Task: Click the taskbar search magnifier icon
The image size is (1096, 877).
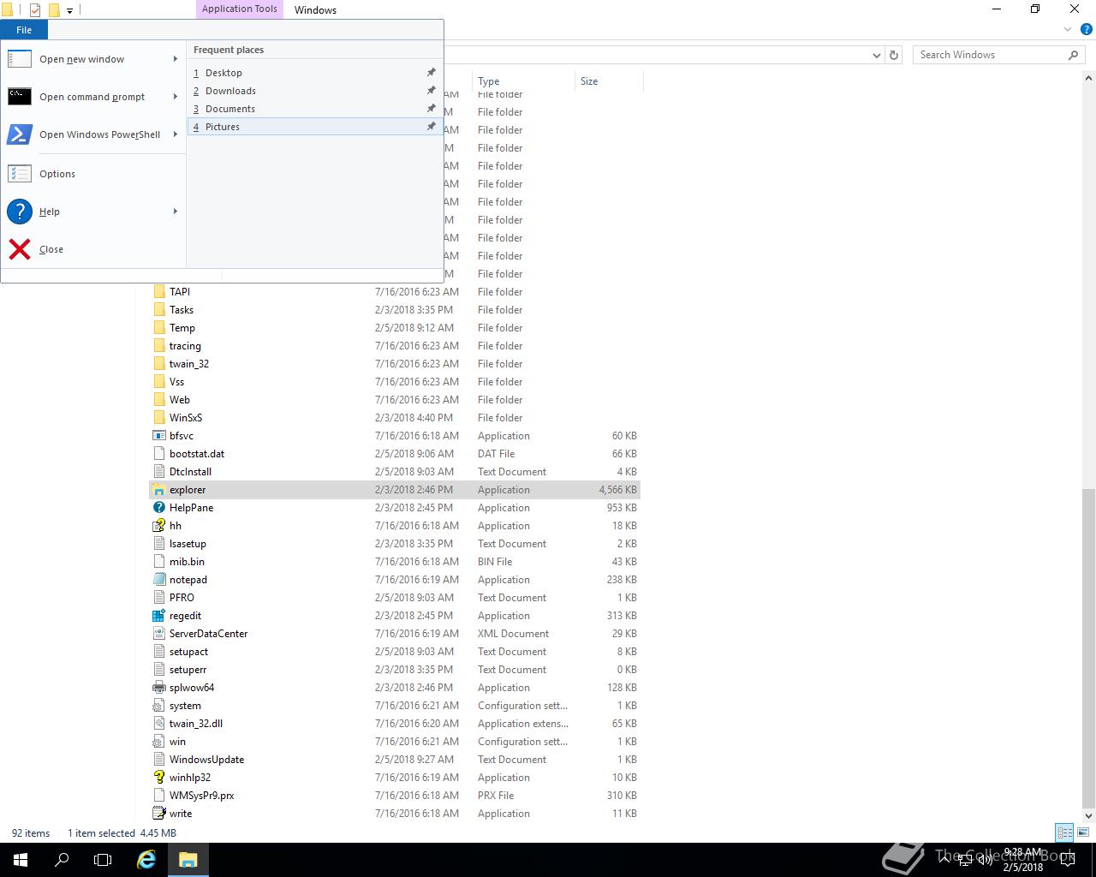Action: pos(62,860)
